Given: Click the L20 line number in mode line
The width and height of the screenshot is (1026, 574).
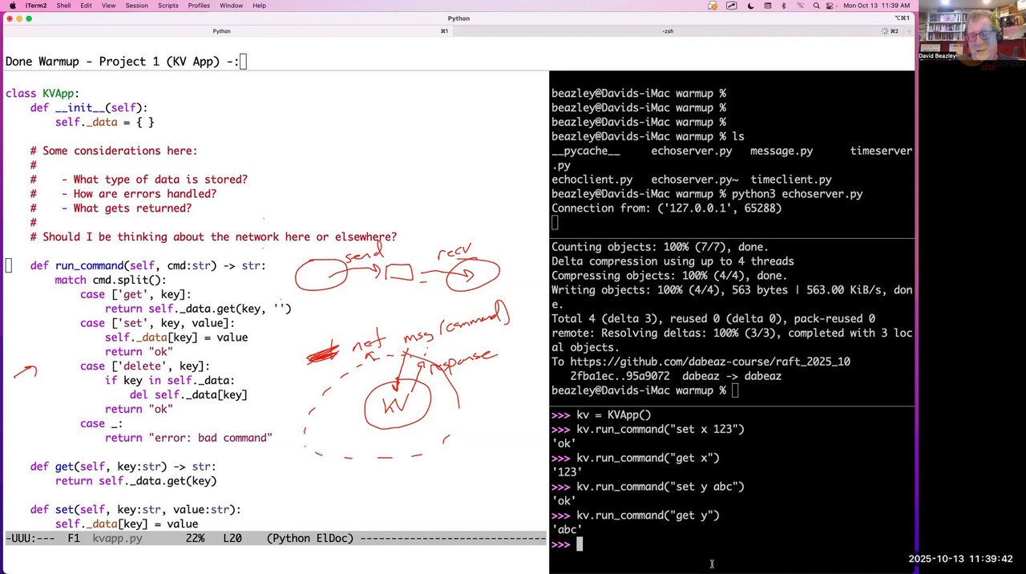Looking at the screenshot, I should 232,538.
